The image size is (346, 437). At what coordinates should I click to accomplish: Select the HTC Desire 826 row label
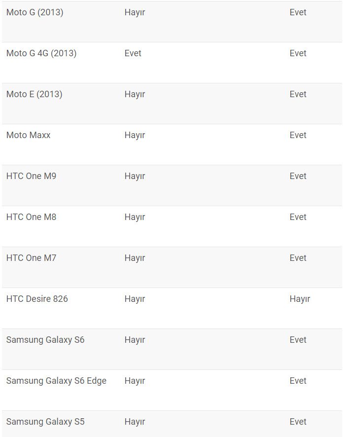point(37,299)
